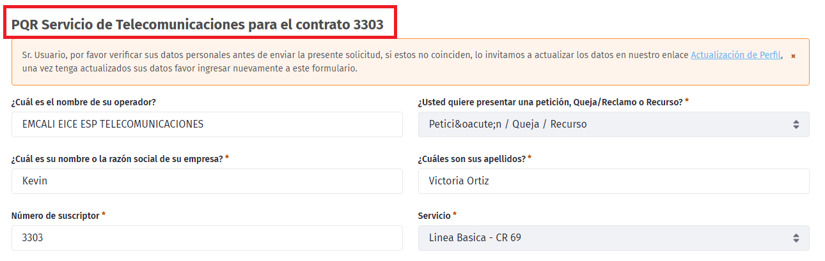Click the apellidos field with Victoria Ortiz
The width and height of the screenshot is (825, 261).
click(613, 181)
